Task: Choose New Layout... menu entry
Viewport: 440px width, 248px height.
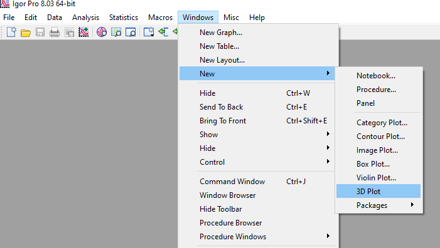Action: click(257, 60)
